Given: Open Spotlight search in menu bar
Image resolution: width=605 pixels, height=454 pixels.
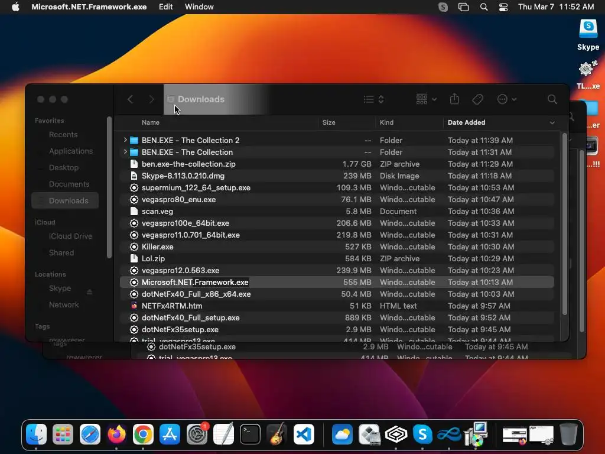Looking at the screenshot, I should pos(483,7).
